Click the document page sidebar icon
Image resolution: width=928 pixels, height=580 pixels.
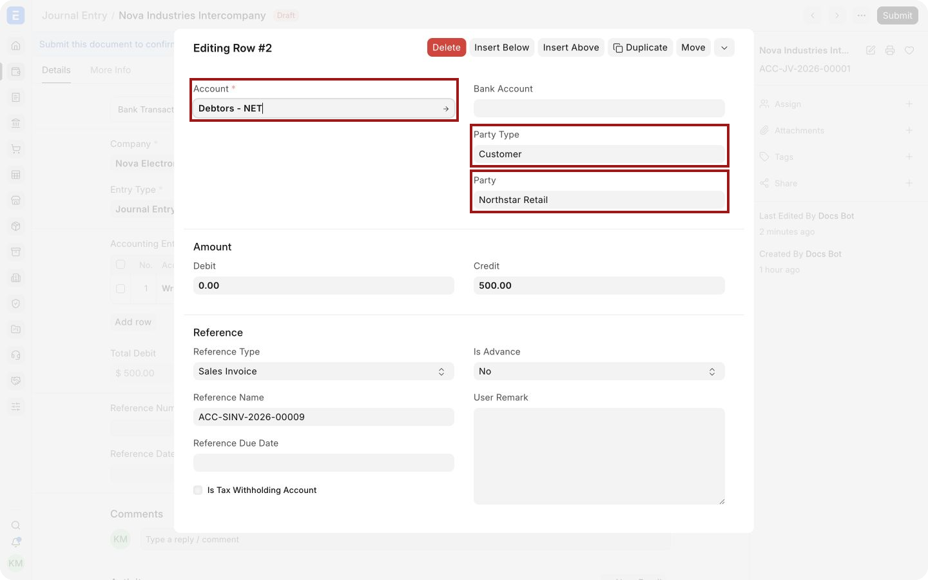pos(16,97)
